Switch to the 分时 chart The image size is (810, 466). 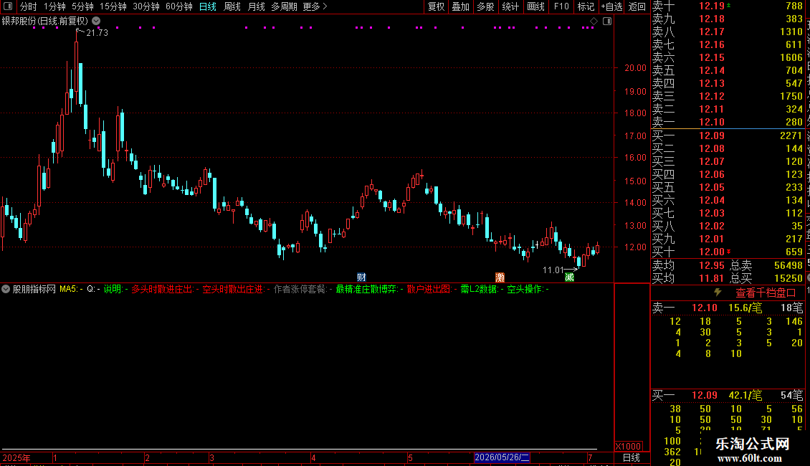29,6
